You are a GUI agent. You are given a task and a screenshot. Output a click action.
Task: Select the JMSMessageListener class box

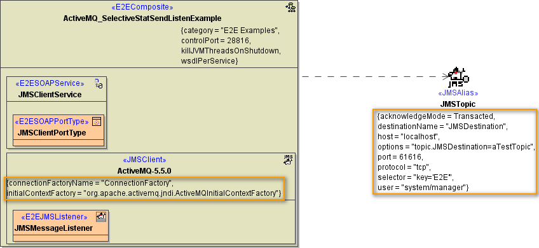coord(61,226)
